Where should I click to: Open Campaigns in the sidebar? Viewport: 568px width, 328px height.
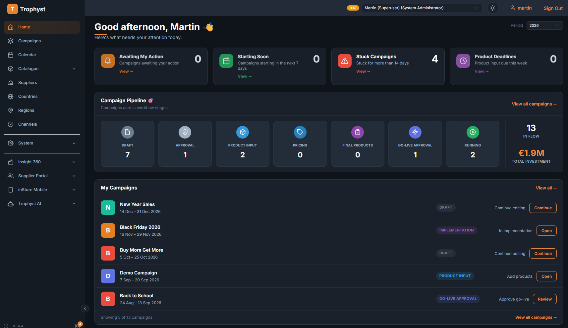click(42, 41)
